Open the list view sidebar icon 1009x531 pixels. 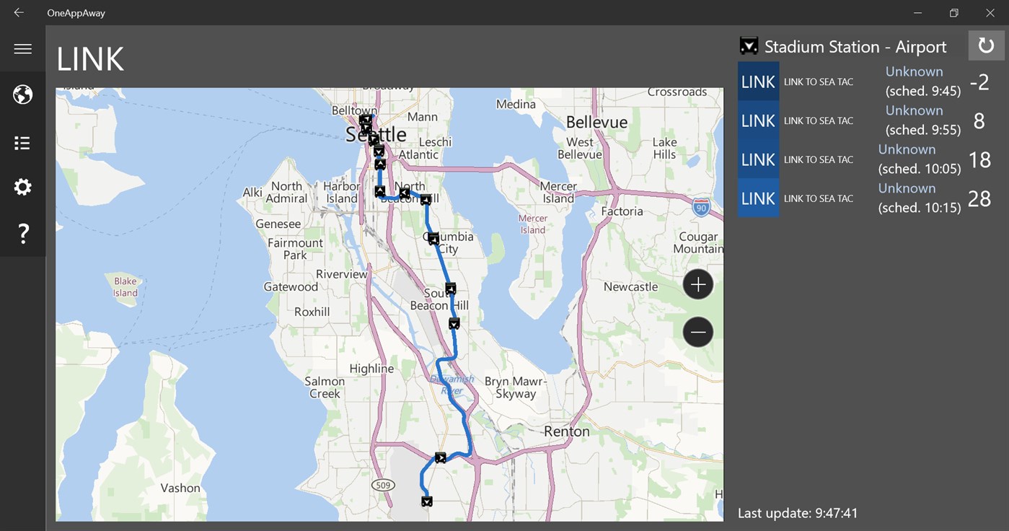(22, 143)
